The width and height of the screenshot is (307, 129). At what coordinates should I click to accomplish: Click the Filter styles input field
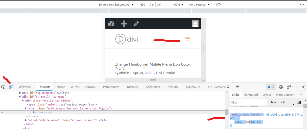(248, 102)
